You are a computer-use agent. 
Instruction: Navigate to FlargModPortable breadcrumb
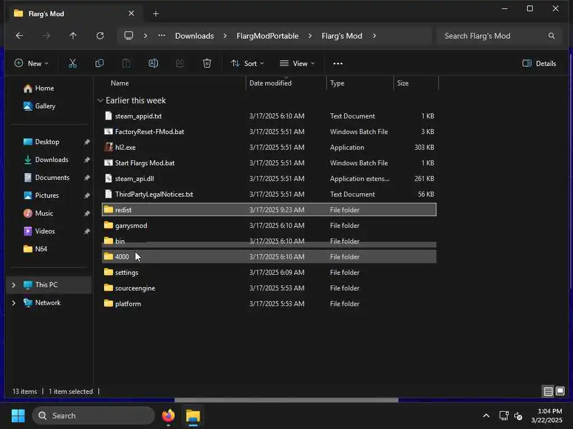click(267, 36)
